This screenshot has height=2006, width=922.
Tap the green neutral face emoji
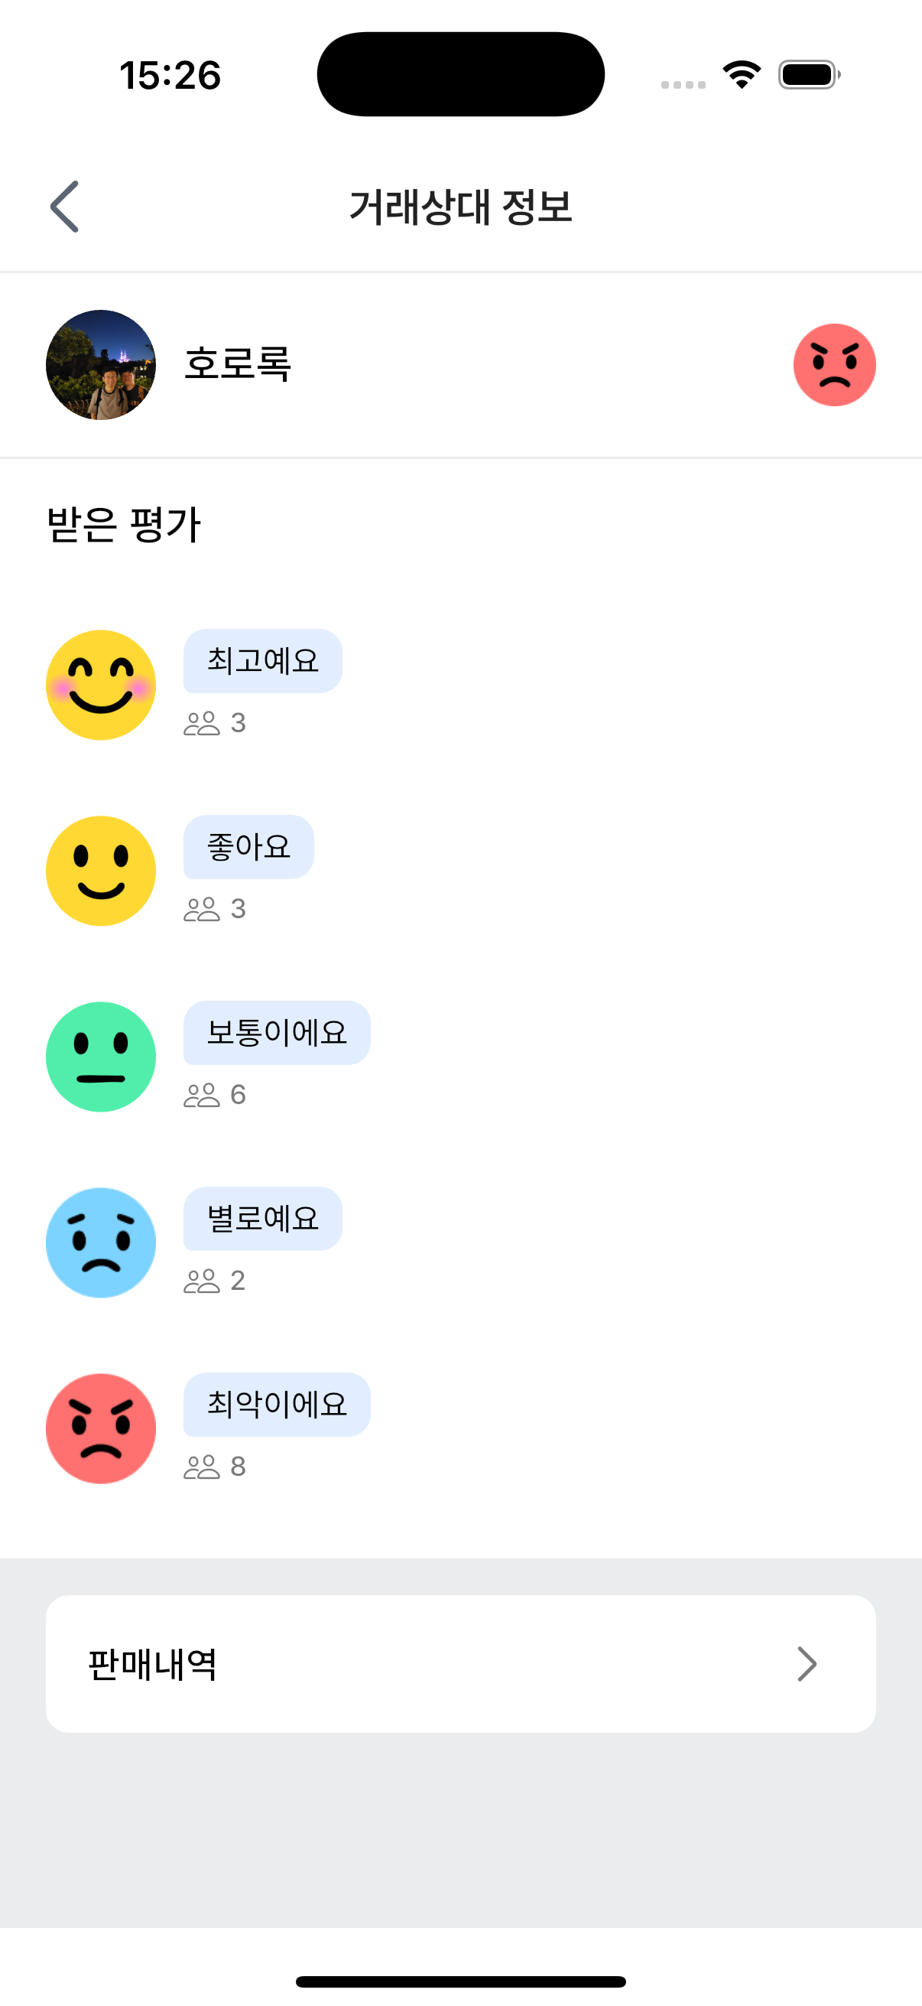pos(101,1057)
